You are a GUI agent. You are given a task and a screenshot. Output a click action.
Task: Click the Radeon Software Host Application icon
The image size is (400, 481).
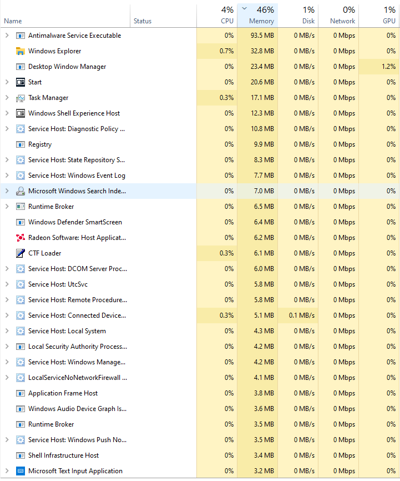20,238
